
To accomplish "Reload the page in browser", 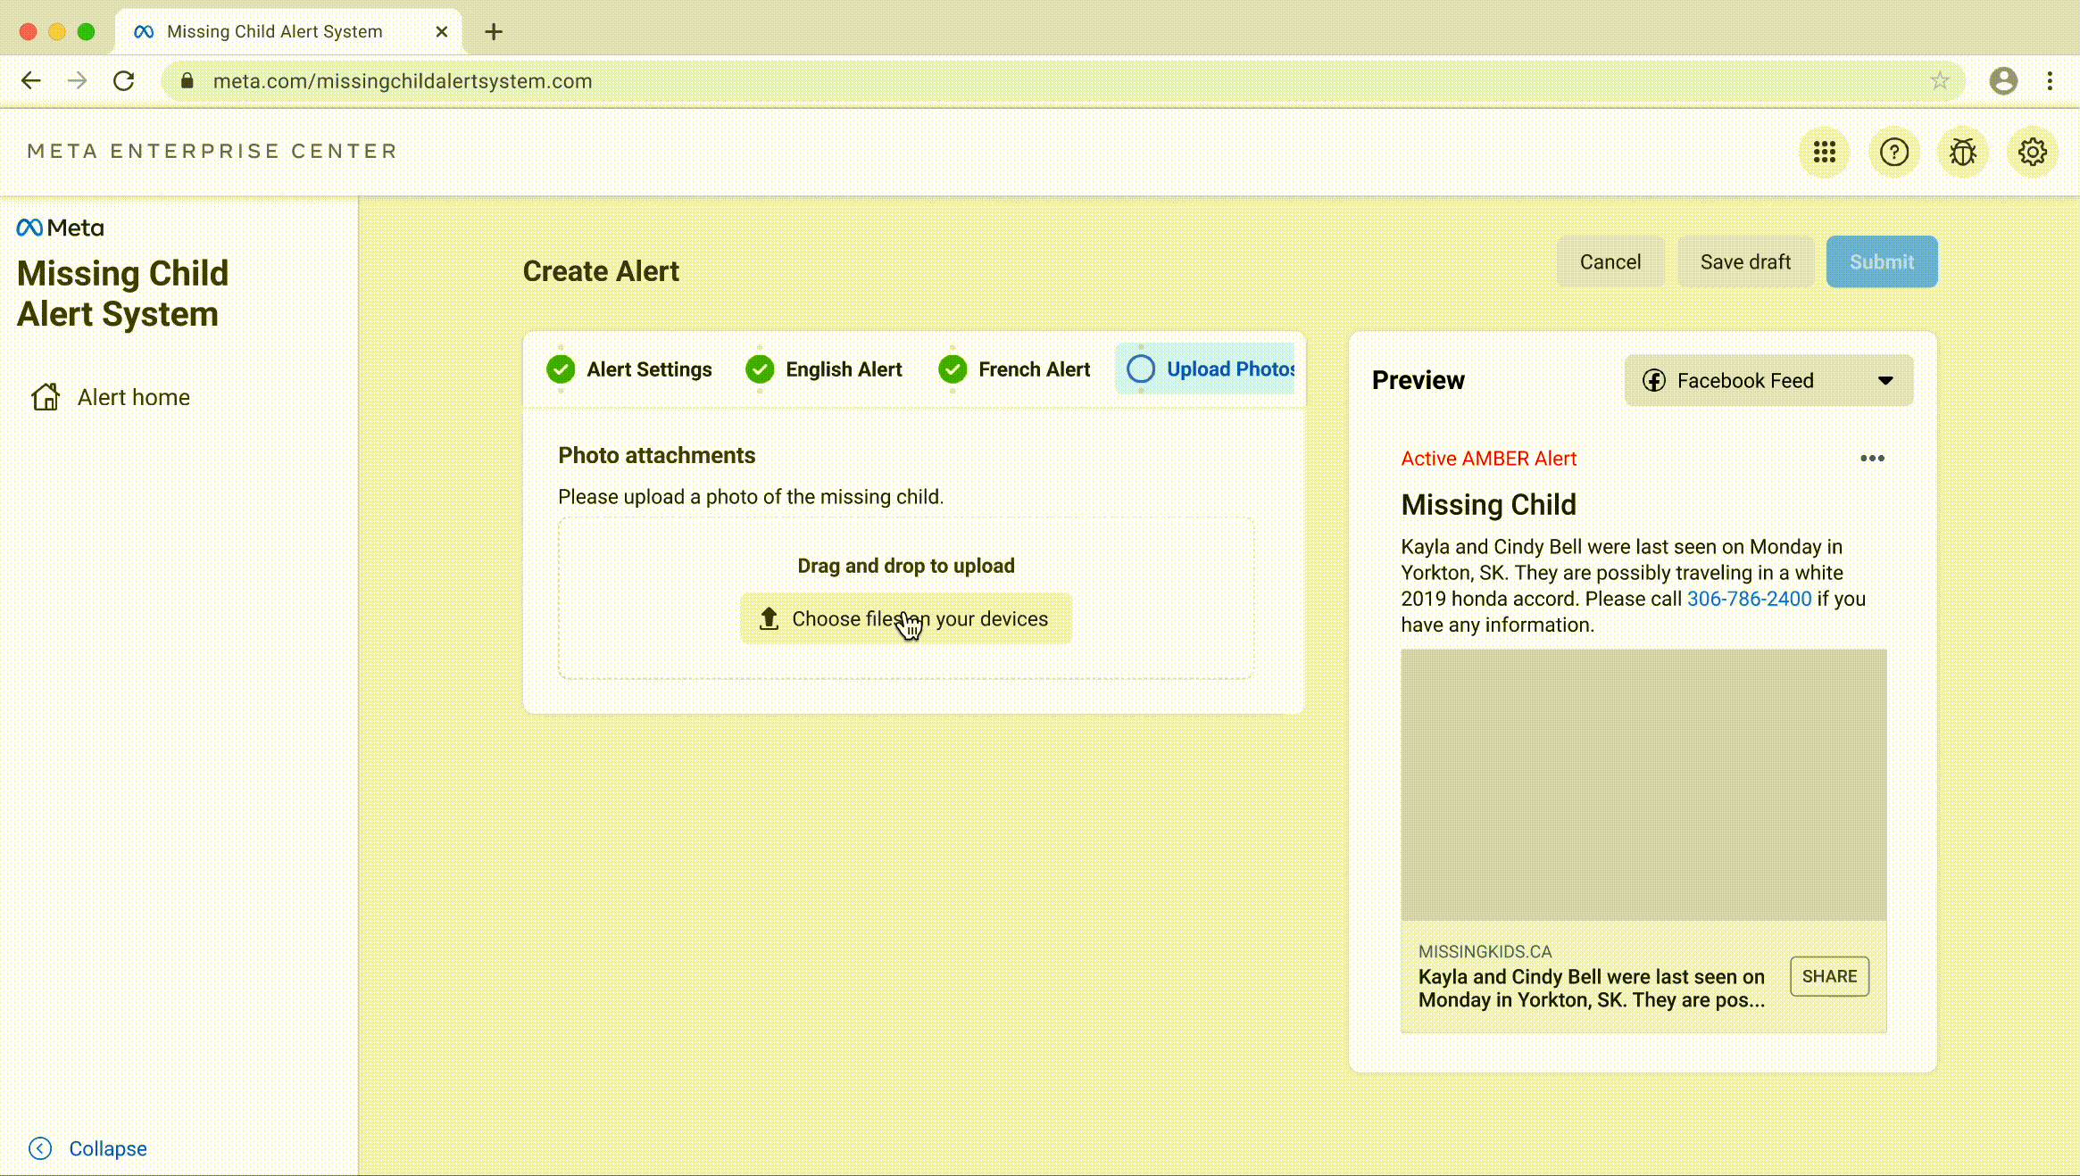I will click(x=124, y=81).
